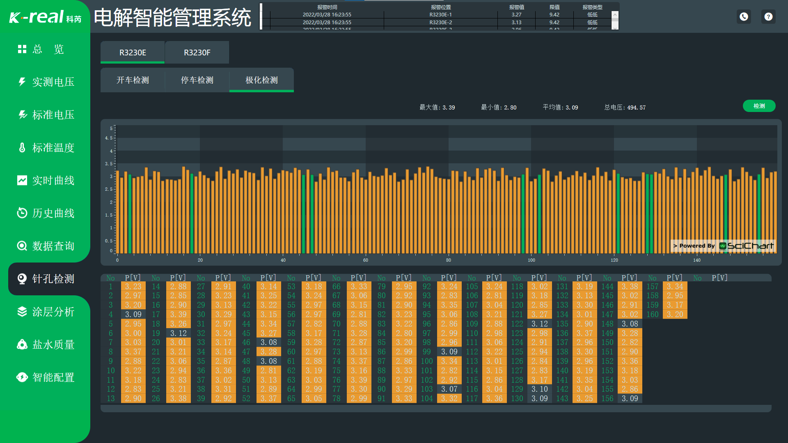Click the SciChart Powered By link

click(x=723, y=246)
